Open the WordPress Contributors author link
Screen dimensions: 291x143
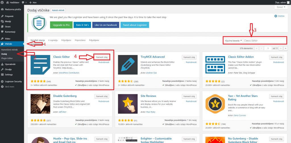pos(69,73)
